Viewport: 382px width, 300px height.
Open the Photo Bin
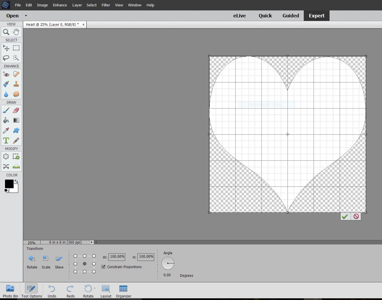point(11,291)
